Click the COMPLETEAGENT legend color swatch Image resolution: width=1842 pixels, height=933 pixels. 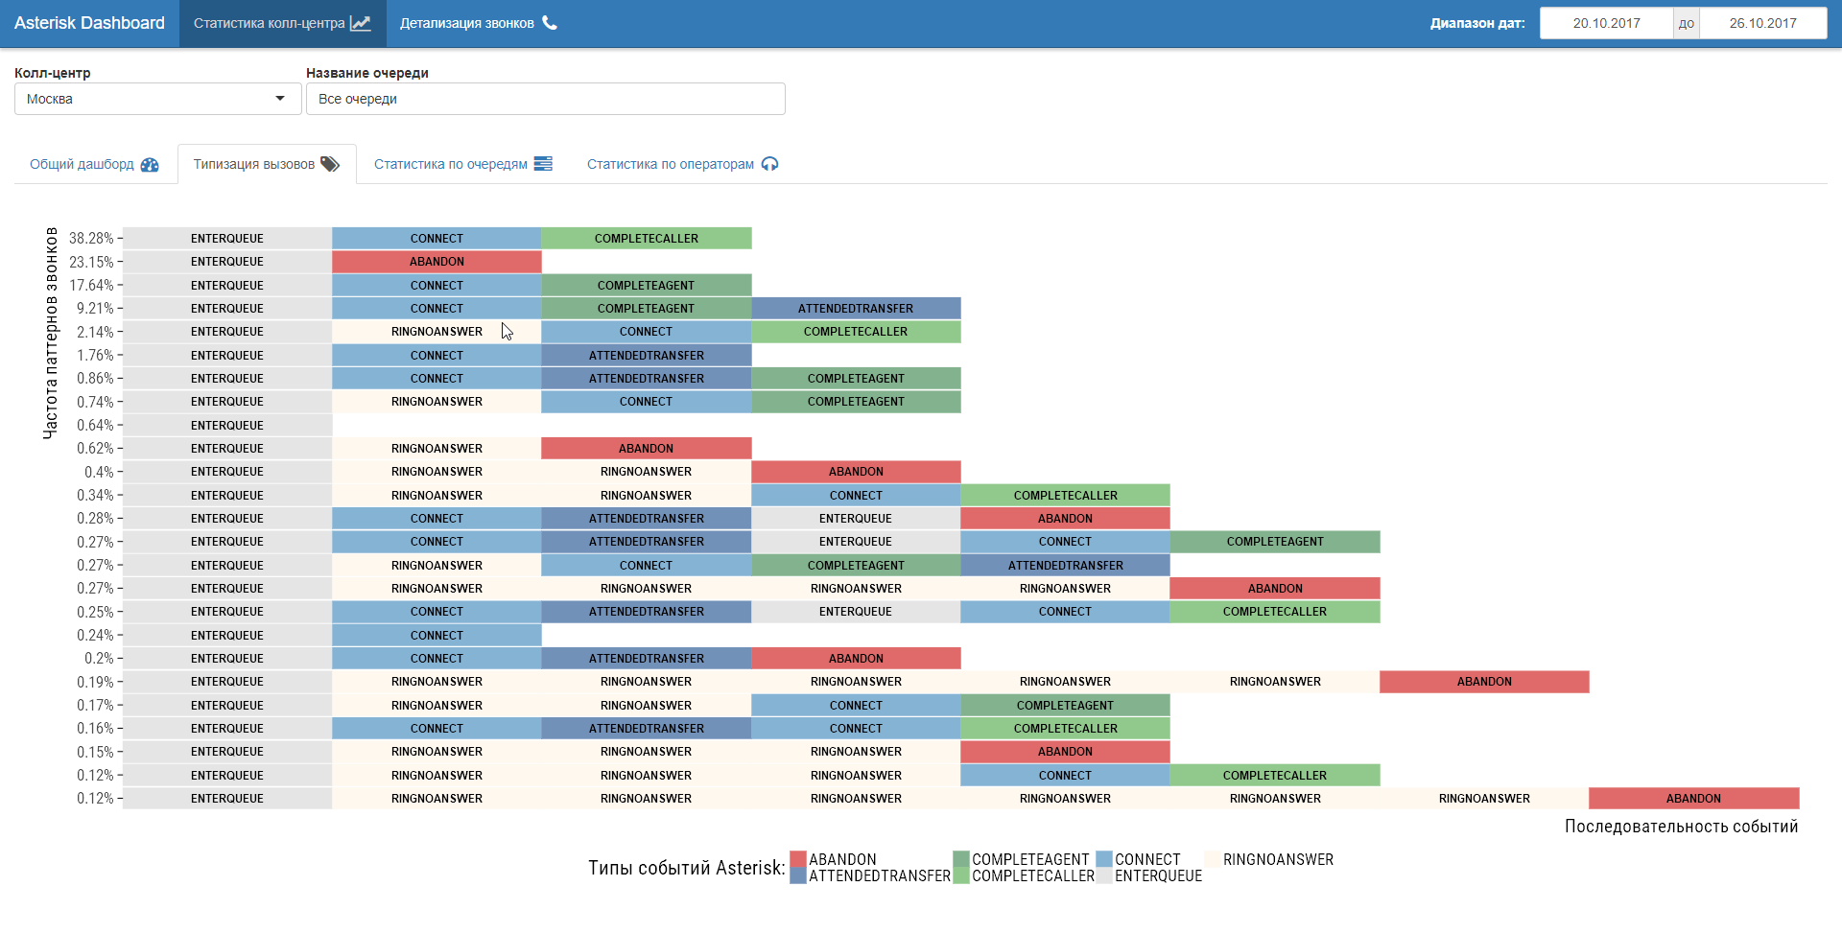961,859
